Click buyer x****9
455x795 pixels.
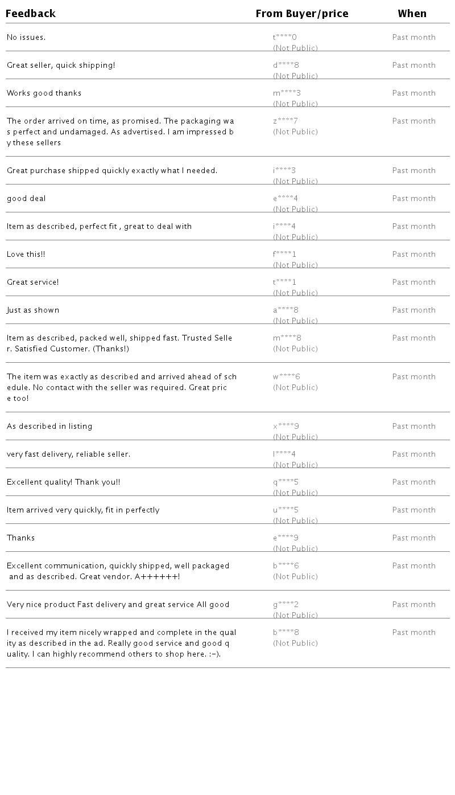tap(286, 427)
